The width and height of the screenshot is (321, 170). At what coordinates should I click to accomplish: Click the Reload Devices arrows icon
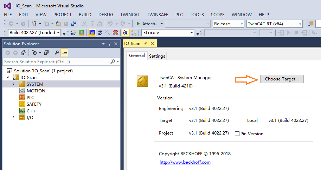(100, 33)
